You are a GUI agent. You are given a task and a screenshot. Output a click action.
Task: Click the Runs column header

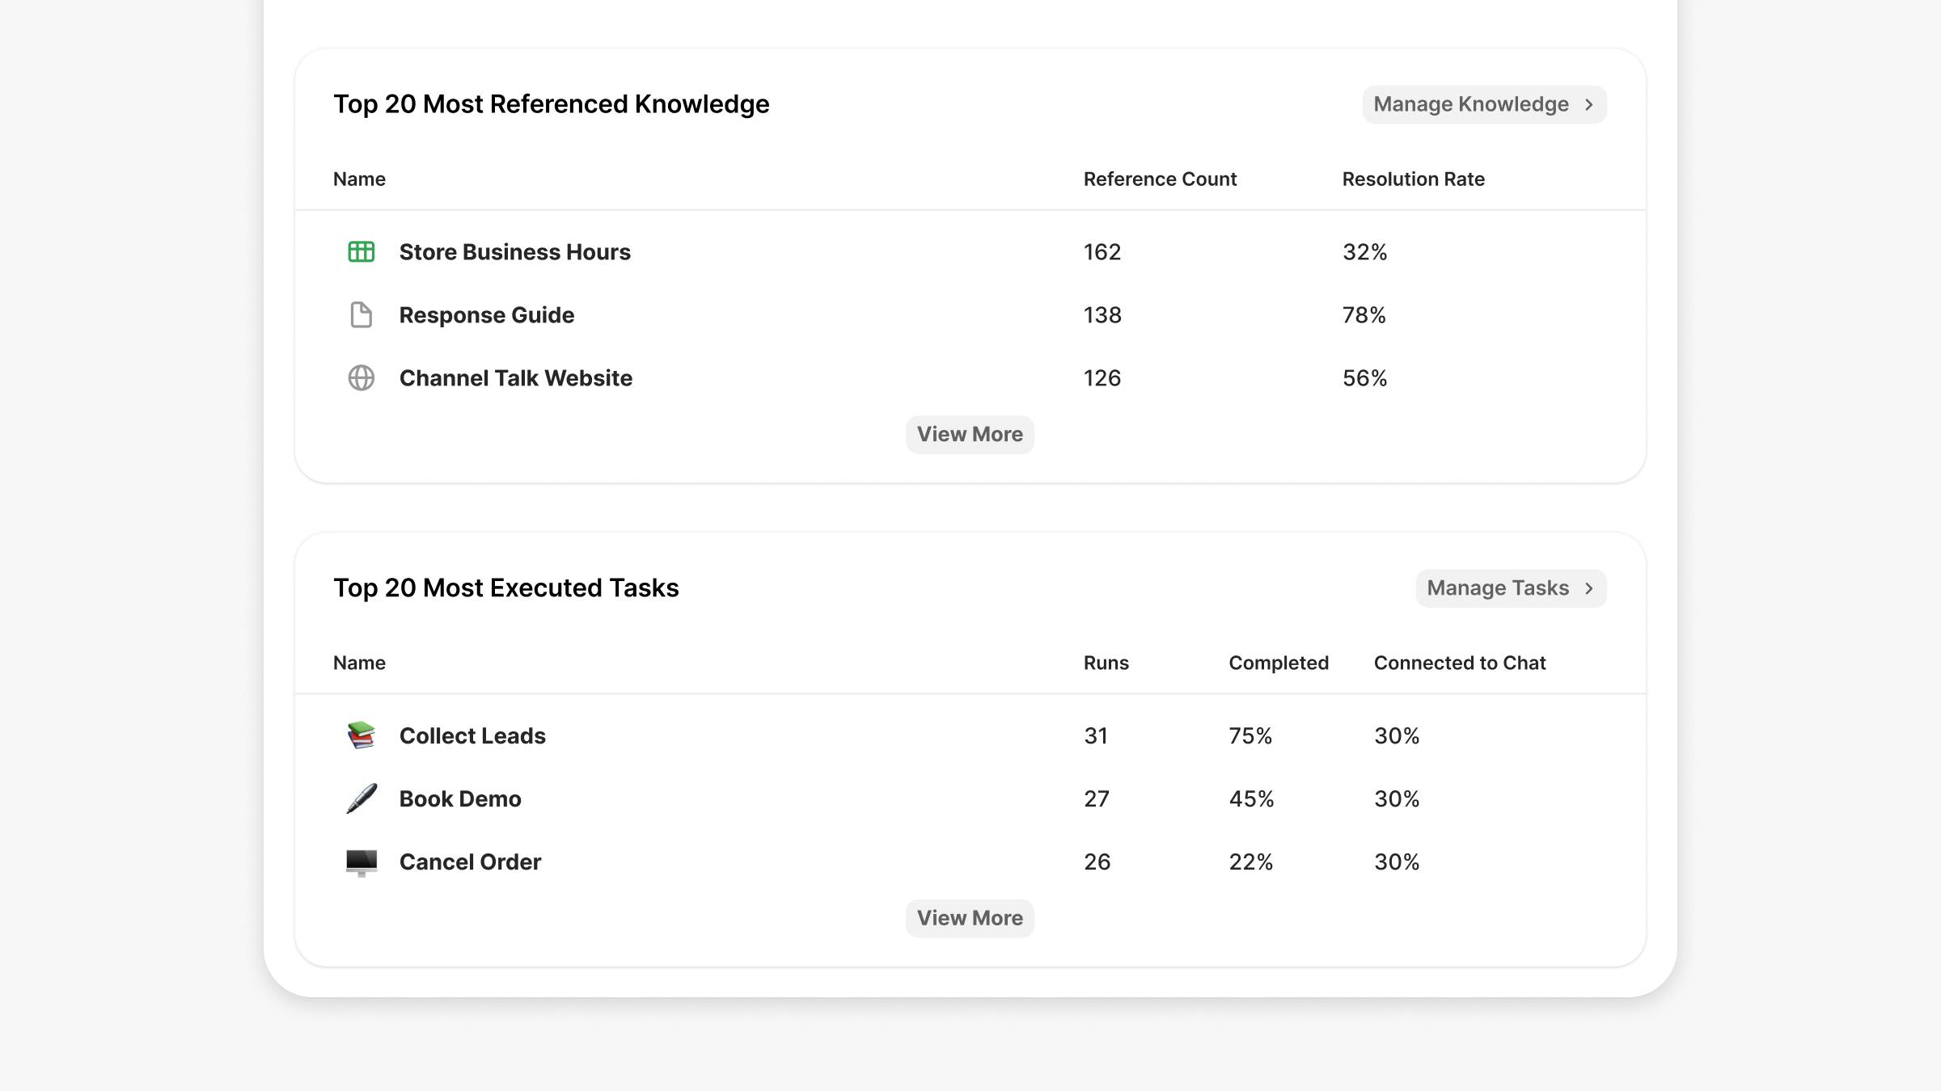(x=1106, y=663)
